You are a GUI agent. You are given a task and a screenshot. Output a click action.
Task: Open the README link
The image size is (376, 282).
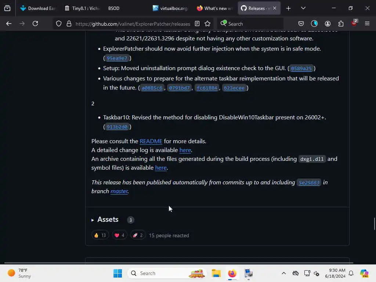point(151,141)
